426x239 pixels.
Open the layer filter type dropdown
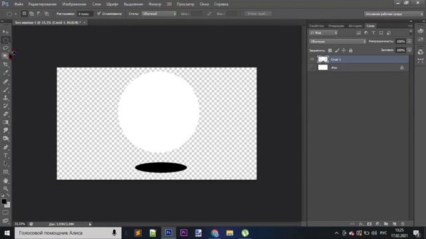pyautogui.click(x=323, y=33)
